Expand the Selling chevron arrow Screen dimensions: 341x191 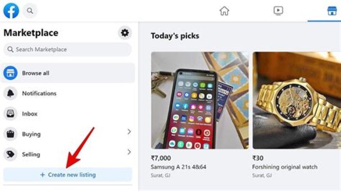click(129, 152)
